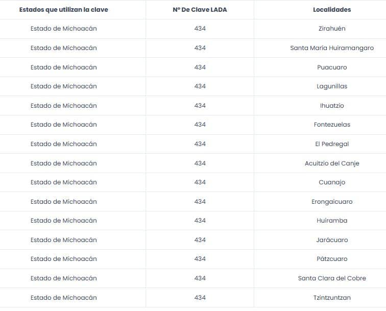
Task: Click Estado de Michoacán in the Tzintzuntzan row
Action: [63, 298]
